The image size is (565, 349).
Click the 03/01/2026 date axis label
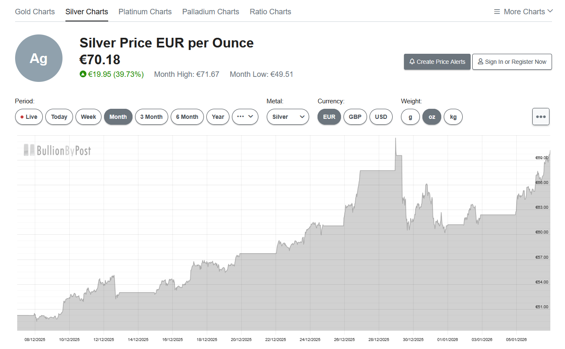click(482, 339)
